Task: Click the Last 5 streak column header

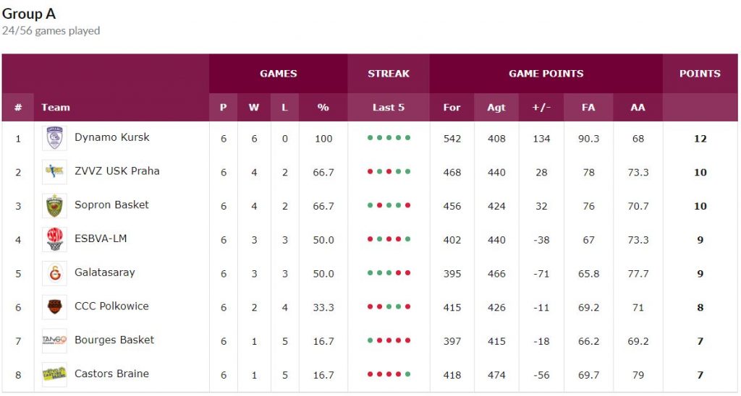Action: [x=389, y=108]
